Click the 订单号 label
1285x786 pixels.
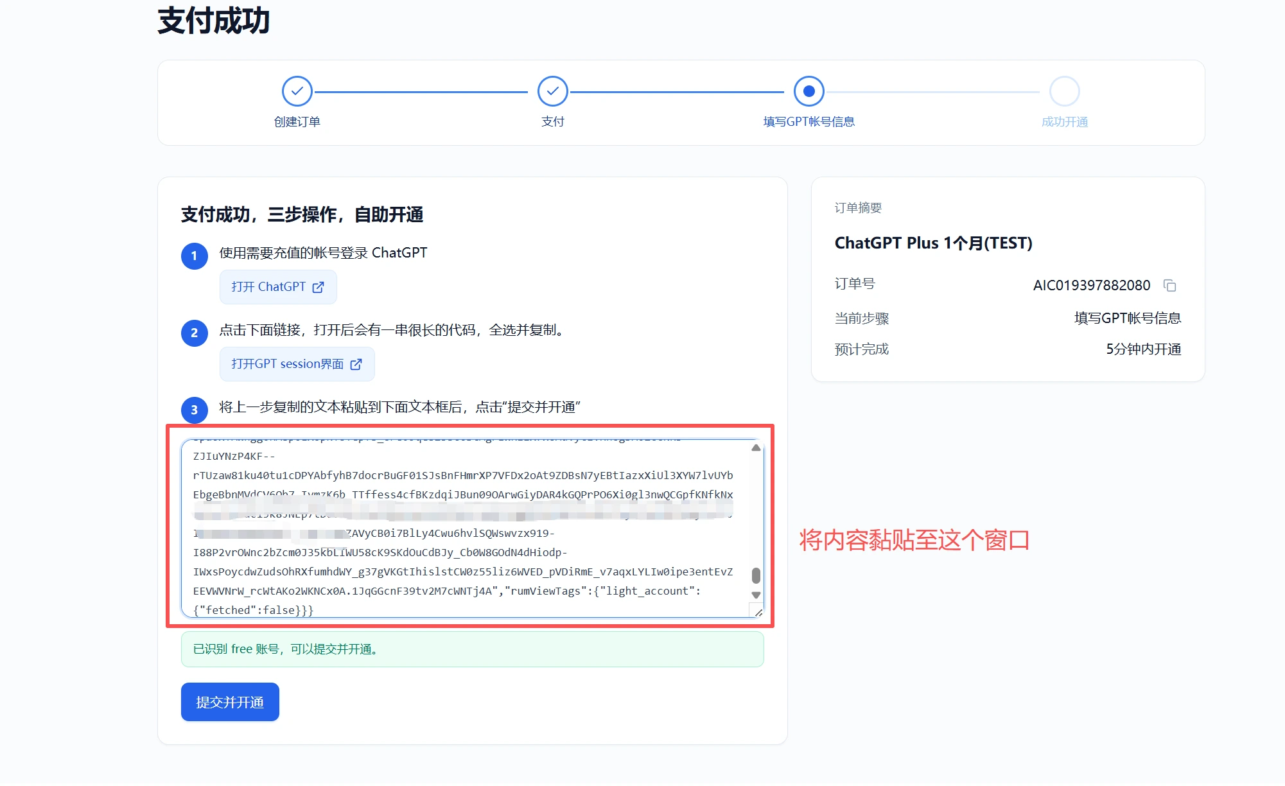pos(855,284)
